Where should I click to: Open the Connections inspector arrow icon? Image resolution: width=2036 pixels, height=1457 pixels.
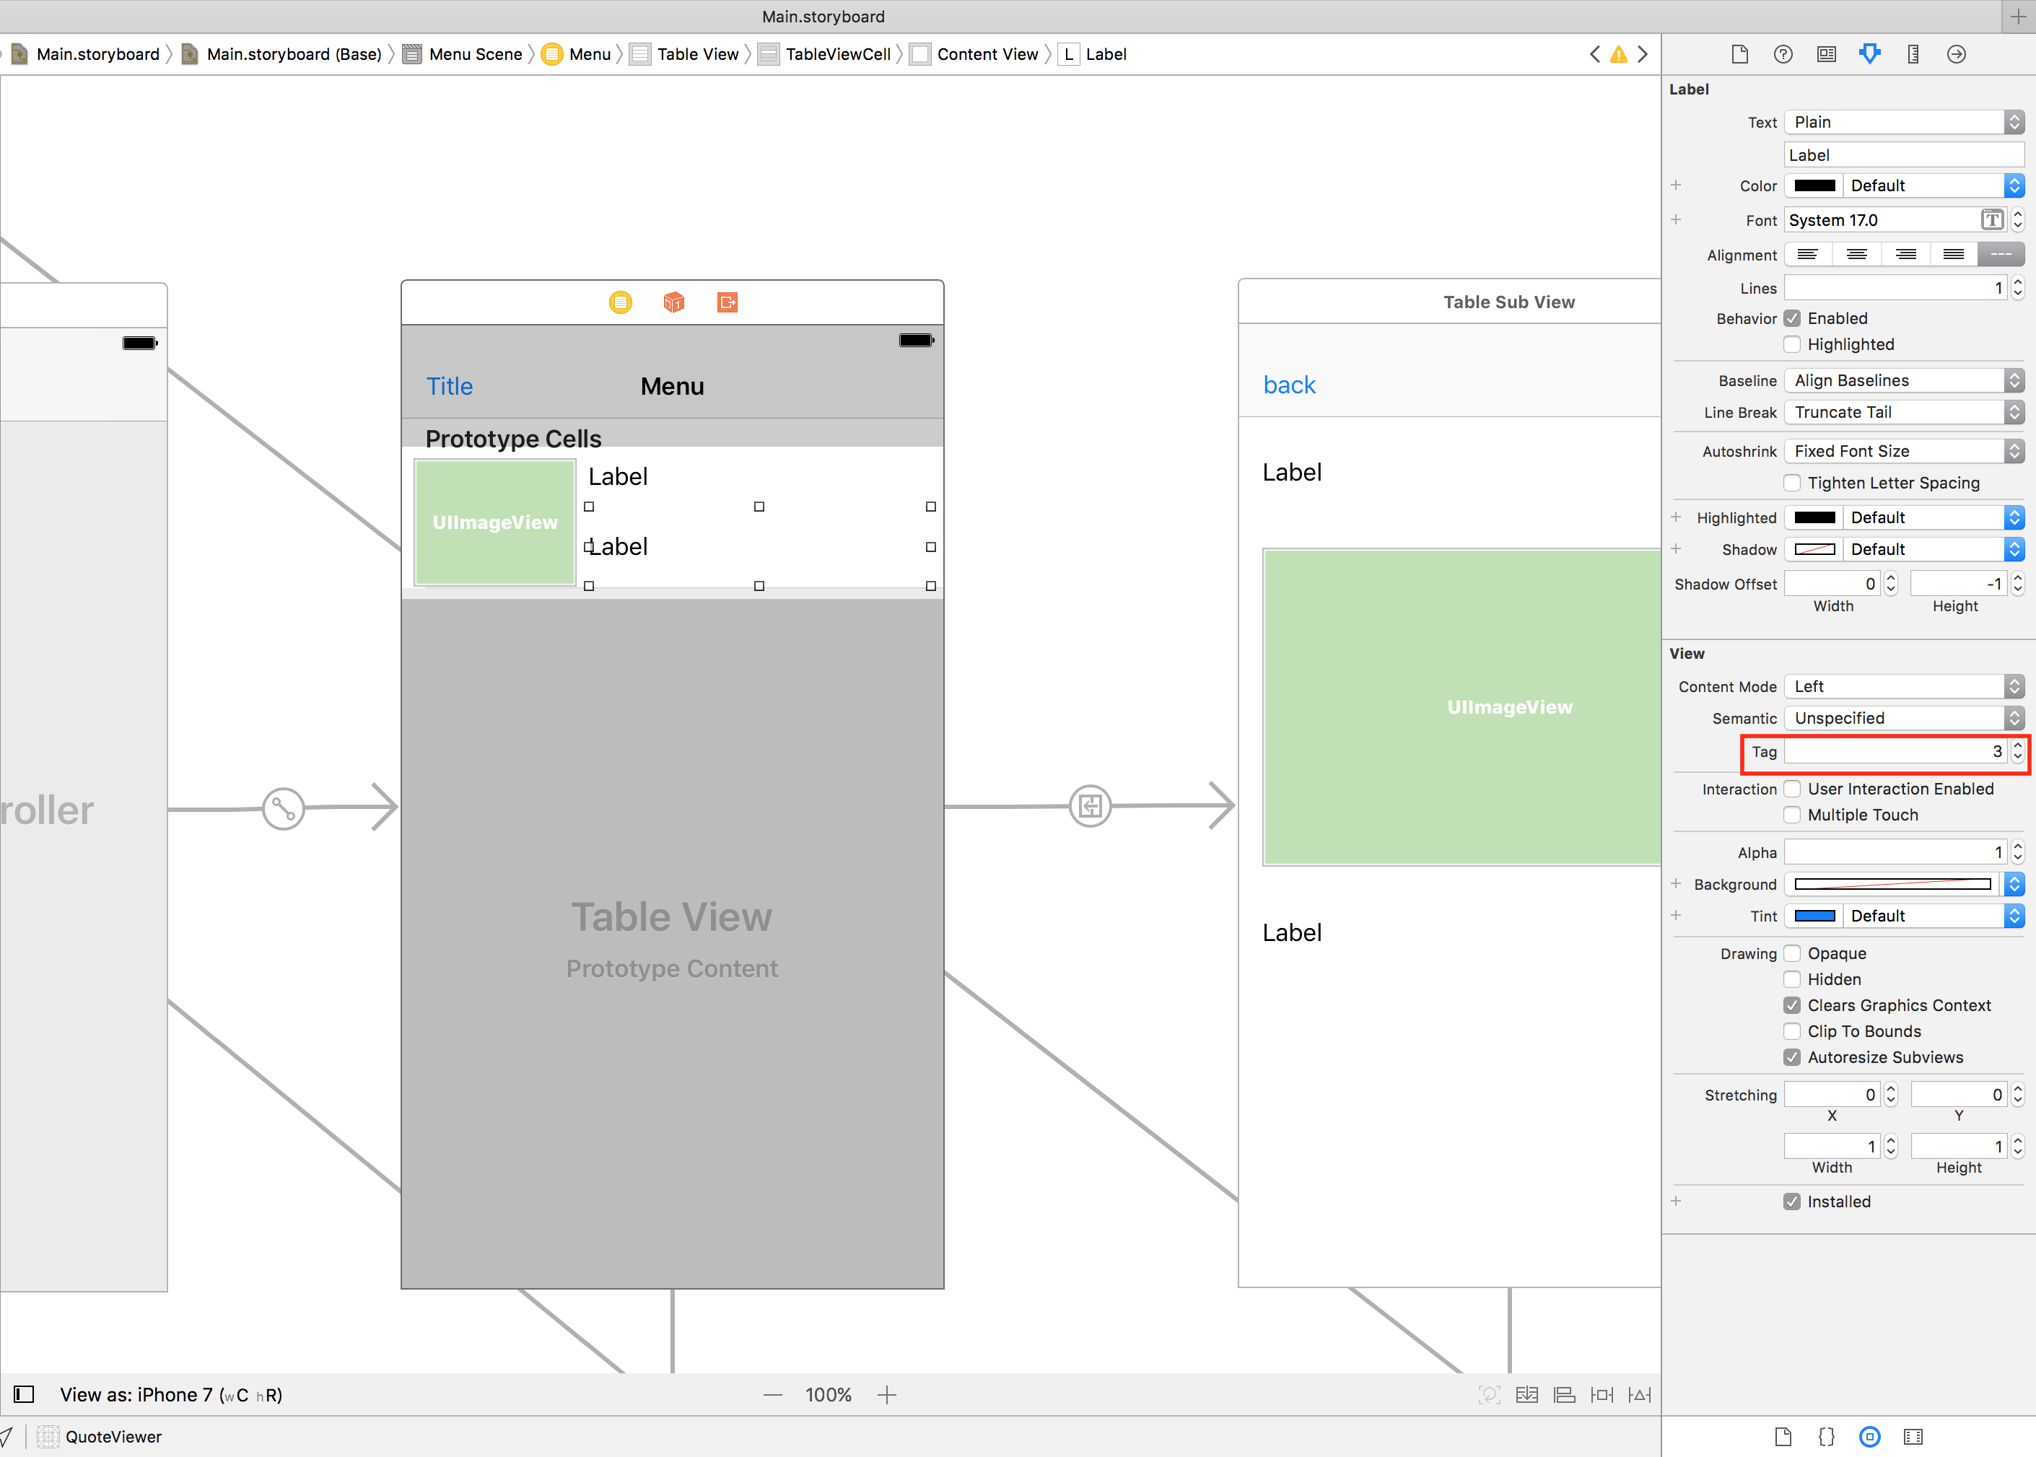pos(1956,54)
